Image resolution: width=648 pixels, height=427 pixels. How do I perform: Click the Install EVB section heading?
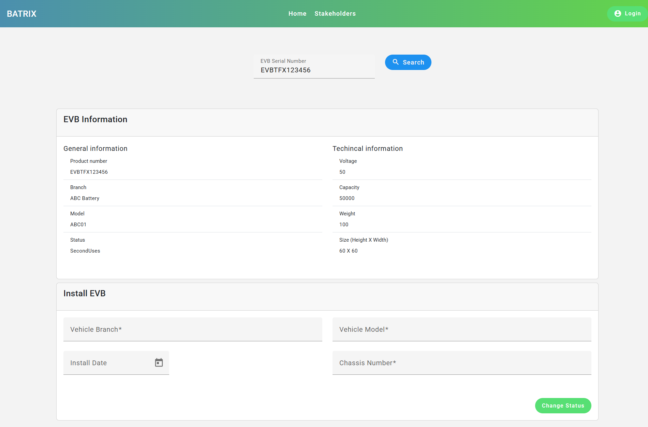click(x=85, y=294)
